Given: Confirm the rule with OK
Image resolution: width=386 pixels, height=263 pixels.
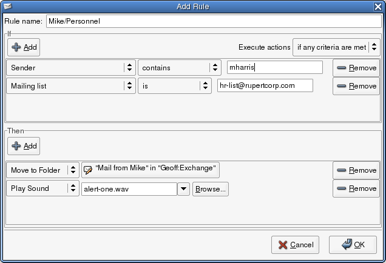Looking at the screenshot, I should click(352, 245).
